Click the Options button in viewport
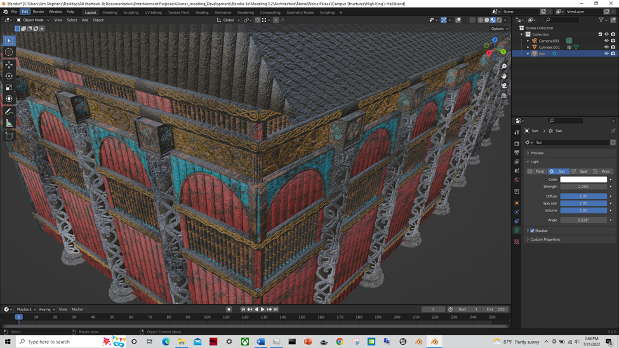Image resolution: width=619 pixels, height=348 pixels. click(x=499, y=29)
